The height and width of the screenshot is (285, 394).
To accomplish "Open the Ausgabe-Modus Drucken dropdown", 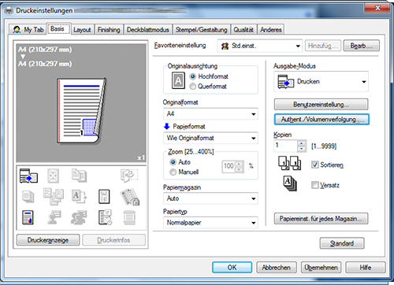I will (x=321, y=82).
